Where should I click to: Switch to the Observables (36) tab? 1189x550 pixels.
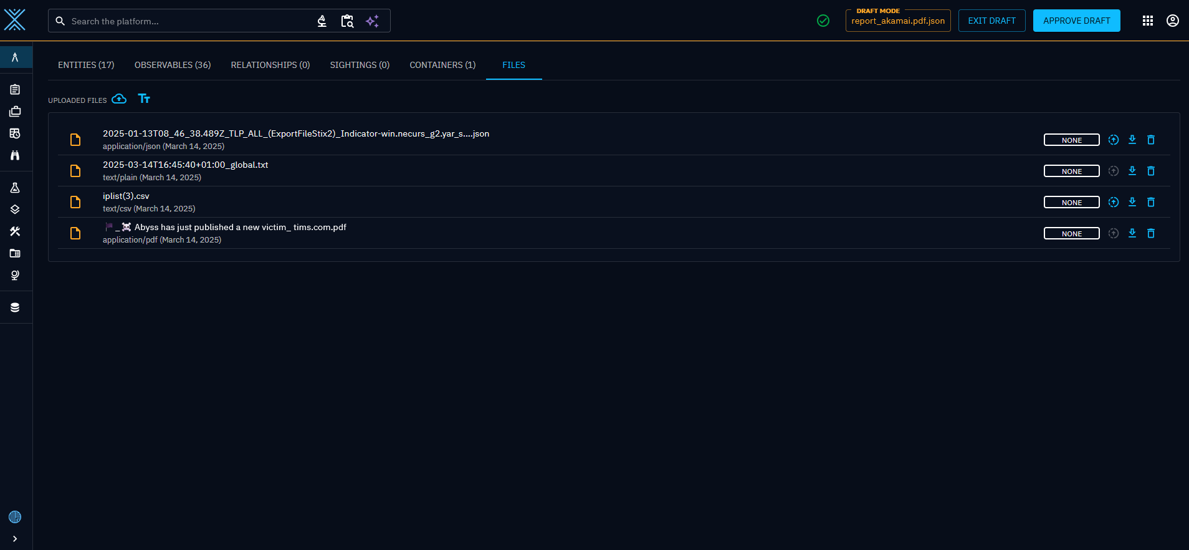[x=173, y=65]
